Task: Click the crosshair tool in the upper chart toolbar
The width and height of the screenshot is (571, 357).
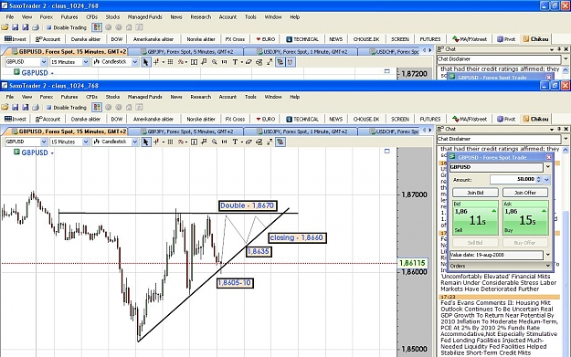Action: pyautogui.click(x=156, y=62)
